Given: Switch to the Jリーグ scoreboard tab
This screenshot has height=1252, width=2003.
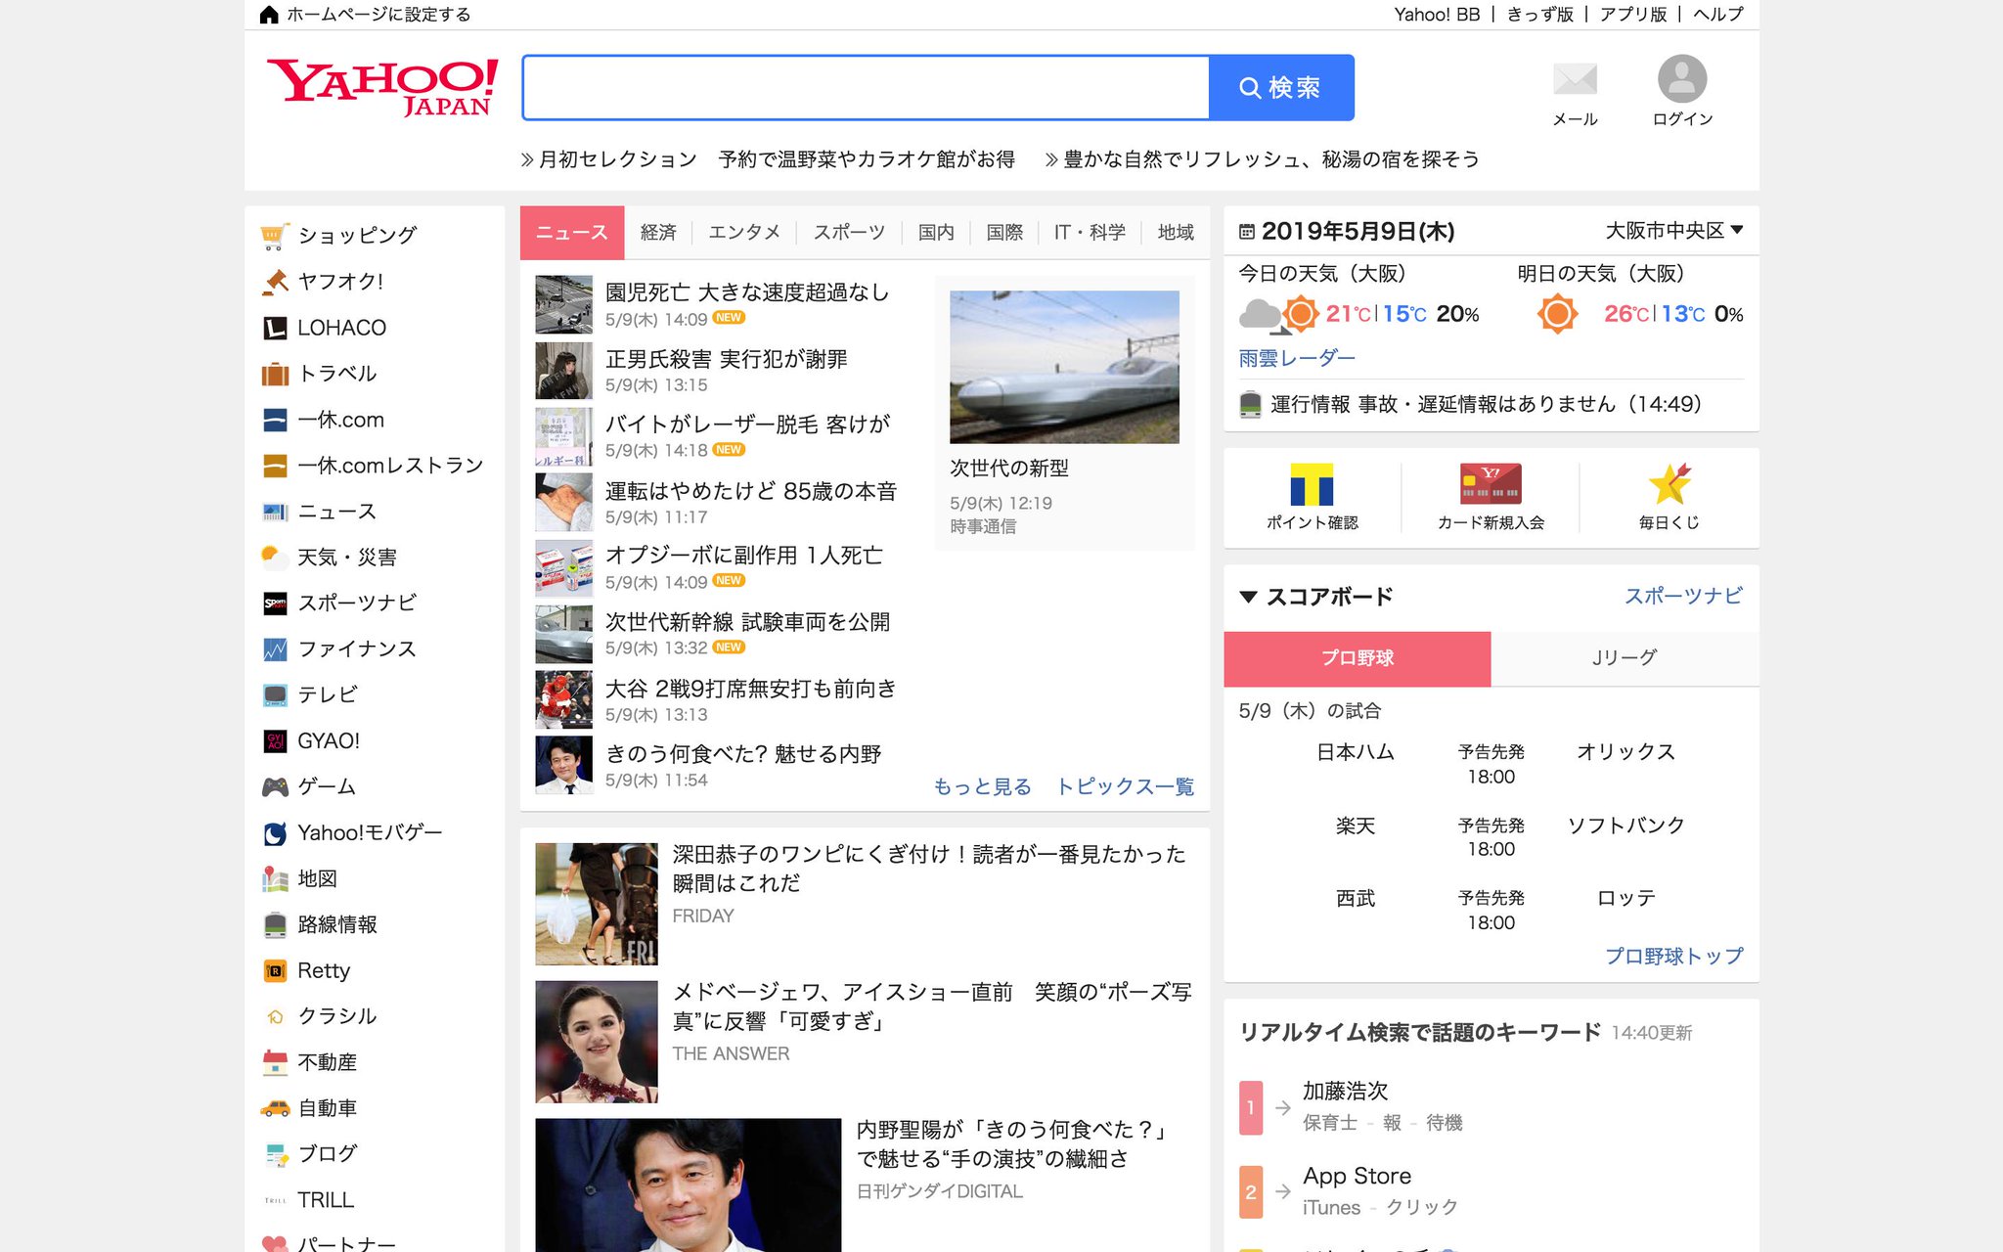Looking at the screenshot, I should tap(1625, 658).
